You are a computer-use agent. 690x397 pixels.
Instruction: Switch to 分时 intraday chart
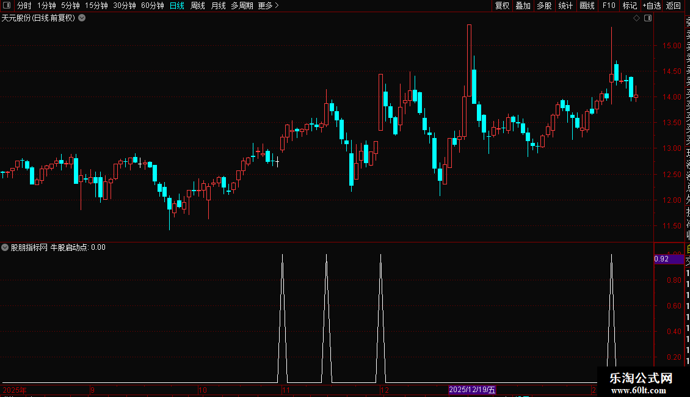pos(24,5)
